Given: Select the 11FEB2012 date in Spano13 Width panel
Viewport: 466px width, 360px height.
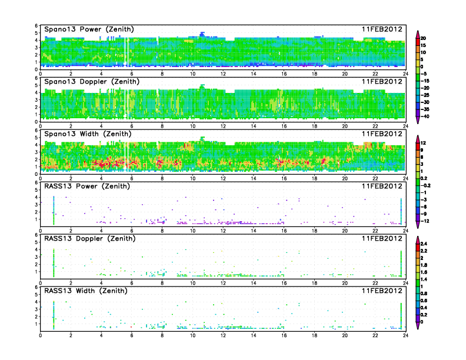Looking at the screenshot, I should click(382, 134).
